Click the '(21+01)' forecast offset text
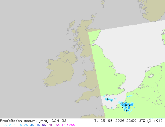Screen dimensions: 165x127 click(155, 121)
